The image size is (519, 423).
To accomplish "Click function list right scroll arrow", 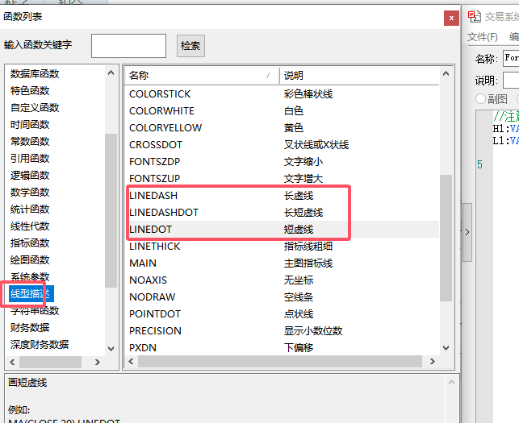I will 433,362.
